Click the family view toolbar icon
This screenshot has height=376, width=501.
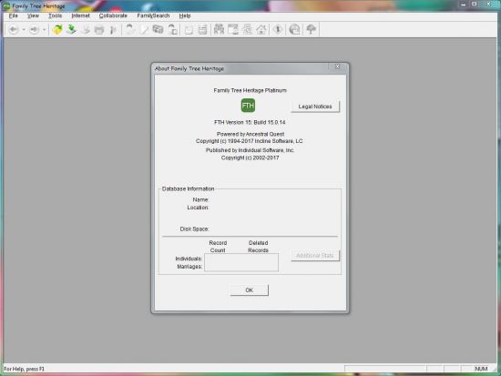pyautogui.click(x=233, y=30)
